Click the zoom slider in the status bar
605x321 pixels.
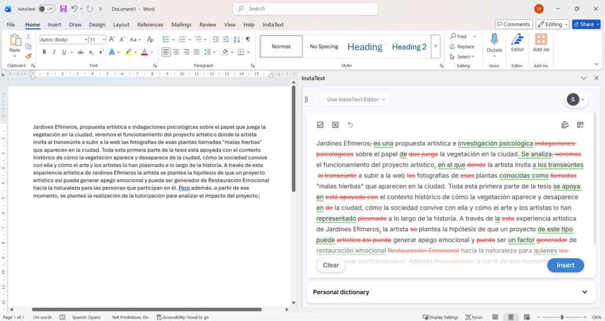561,317
